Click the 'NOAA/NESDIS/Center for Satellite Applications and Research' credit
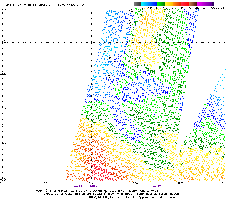227x199 pixels. 133,197
